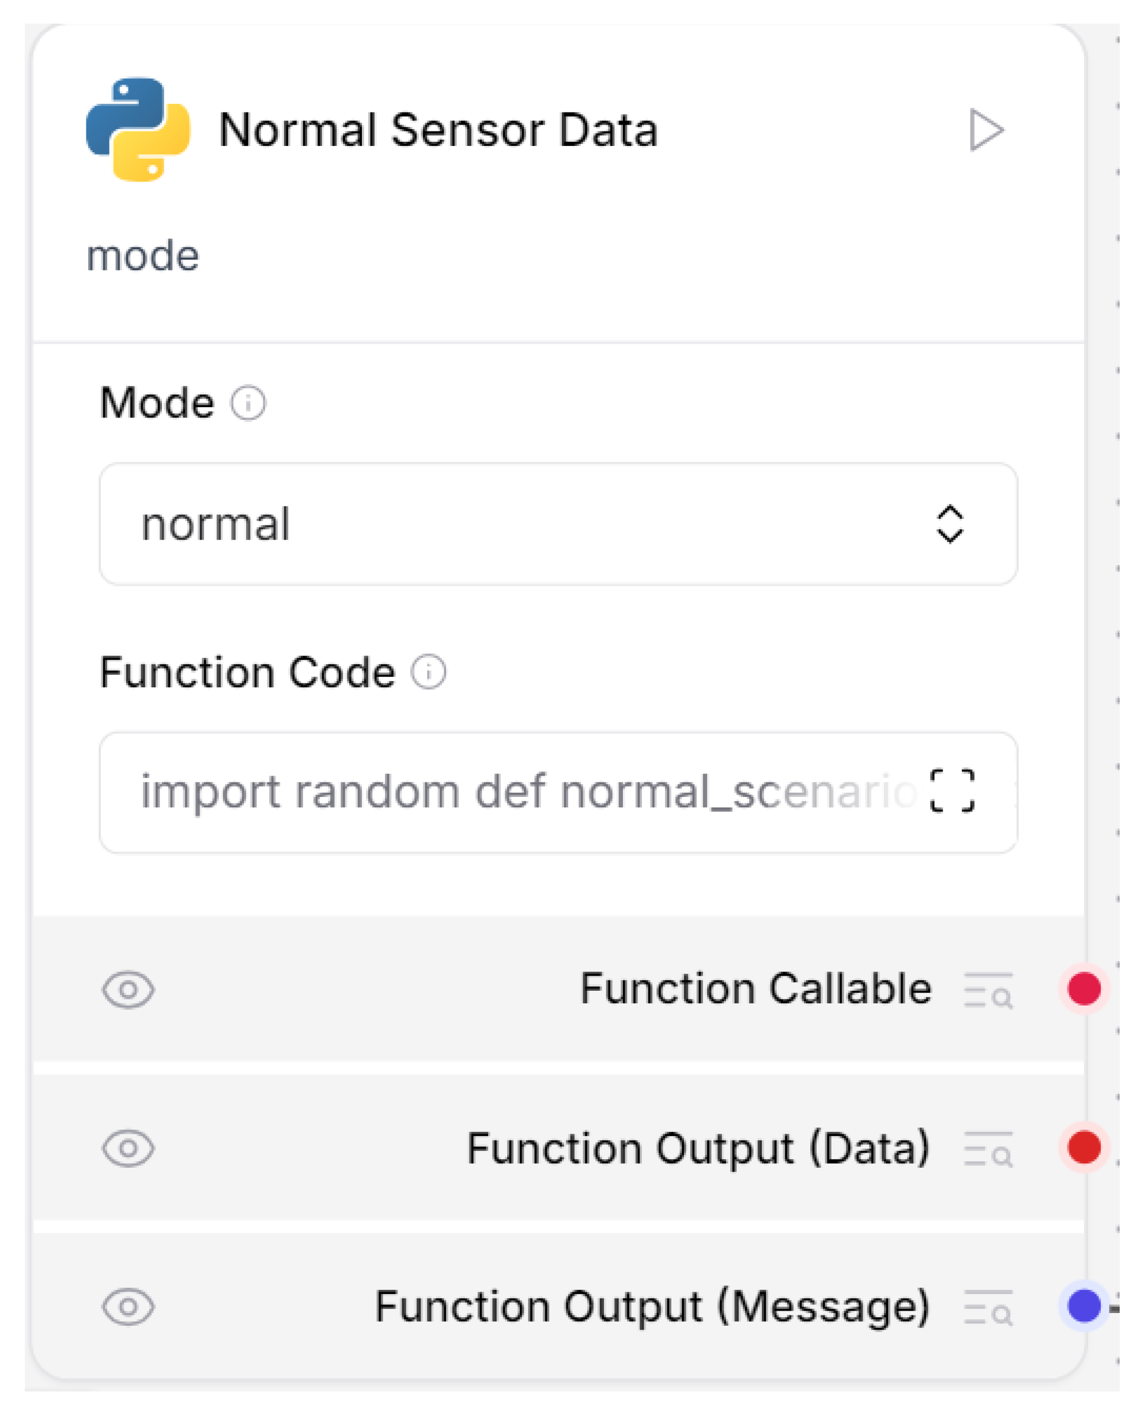Inspect the Function Output (Data) result

[x=987, y=1149]
